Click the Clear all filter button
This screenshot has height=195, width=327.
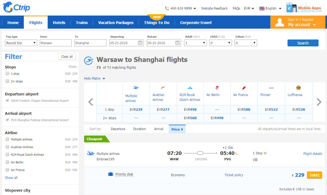(x=67, y=57)
